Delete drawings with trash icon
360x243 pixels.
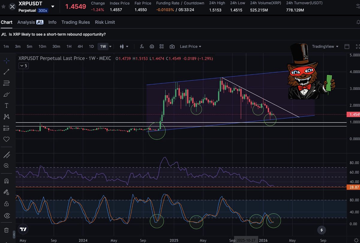[7, 230]
